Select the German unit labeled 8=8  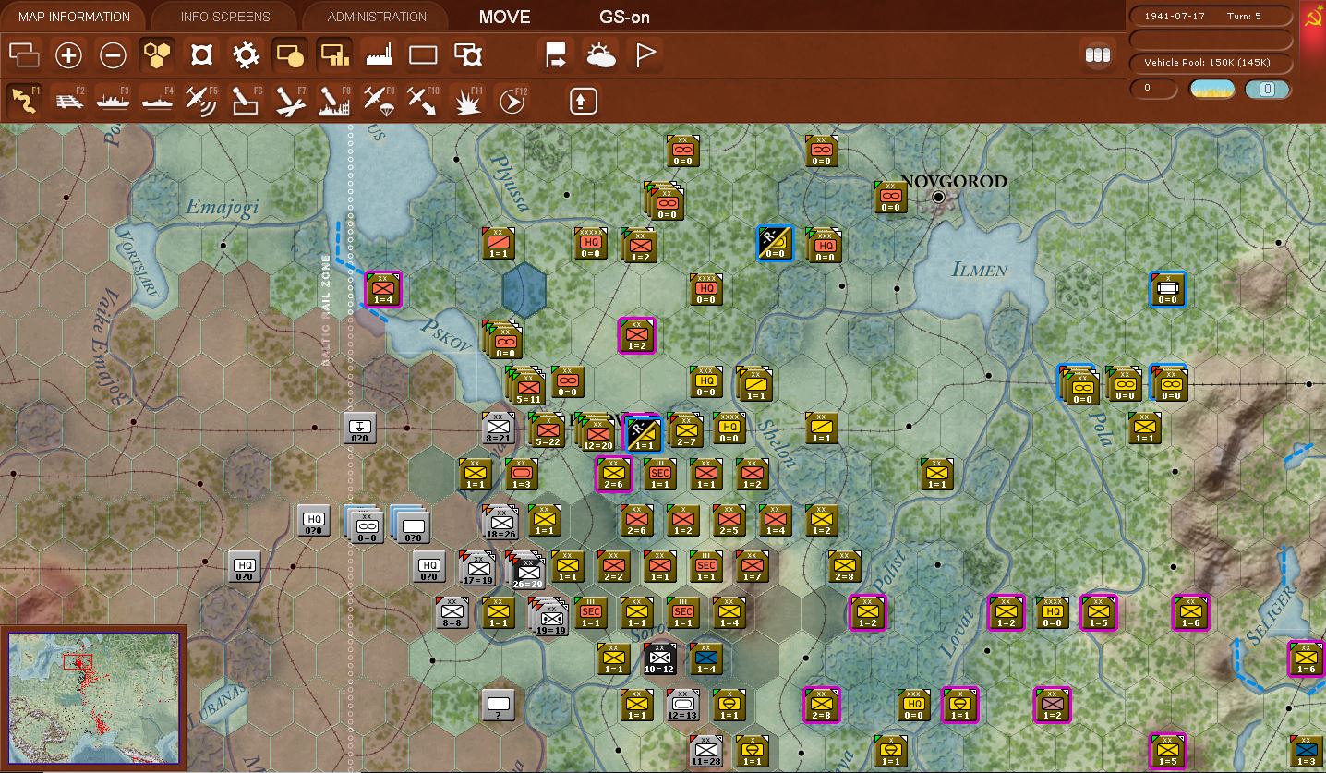tap(452, 612)
